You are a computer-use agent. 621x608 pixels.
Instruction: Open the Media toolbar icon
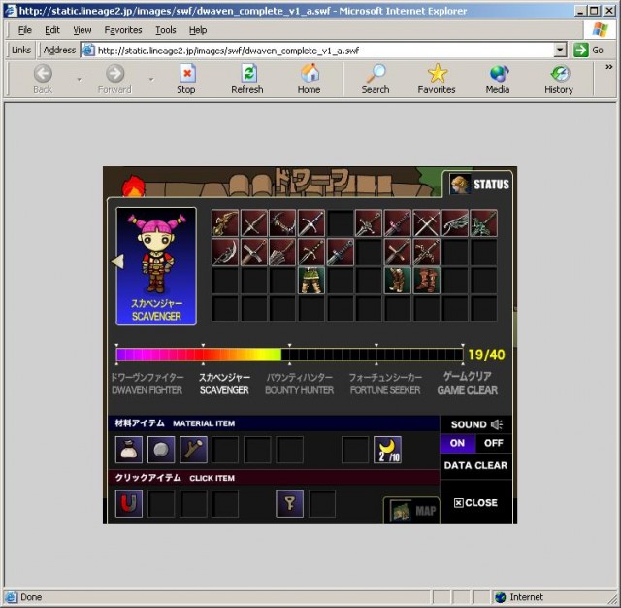click(498, 80)
